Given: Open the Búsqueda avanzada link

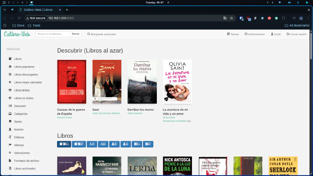Looking at the screenshot, I should [x=102, y=34].
